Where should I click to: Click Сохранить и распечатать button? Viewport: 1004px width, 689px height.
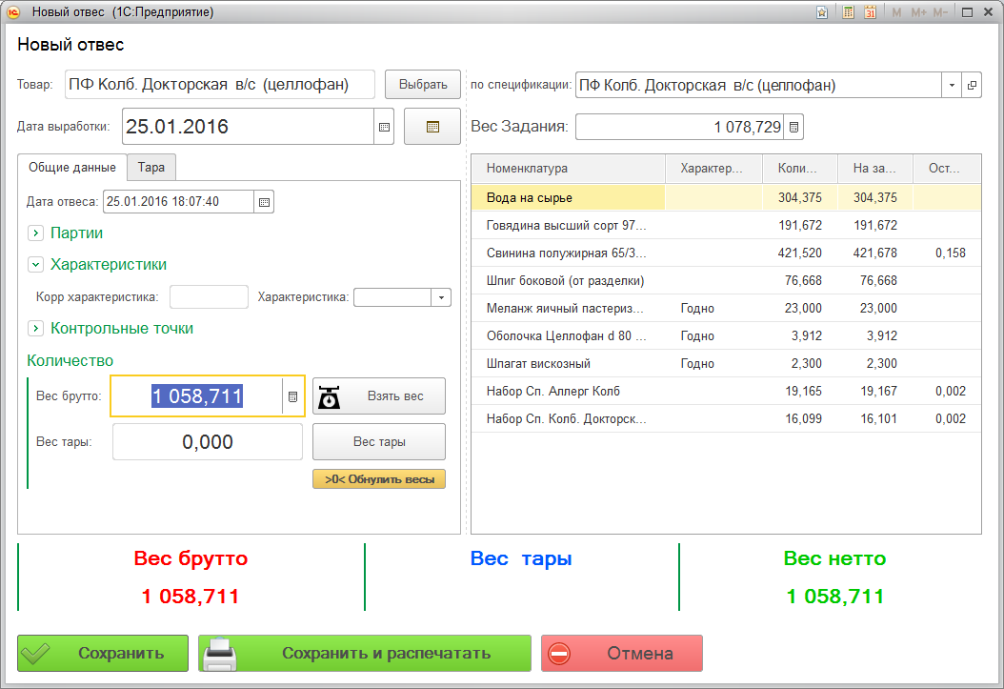365,653
